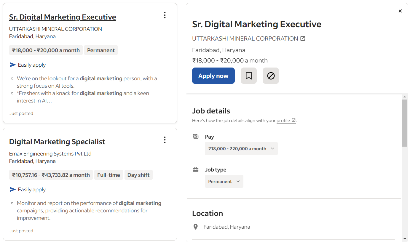Click the scroll down arrow in details panel
Viewport: 410px width, 242px height.
click(x=405, y=239)
